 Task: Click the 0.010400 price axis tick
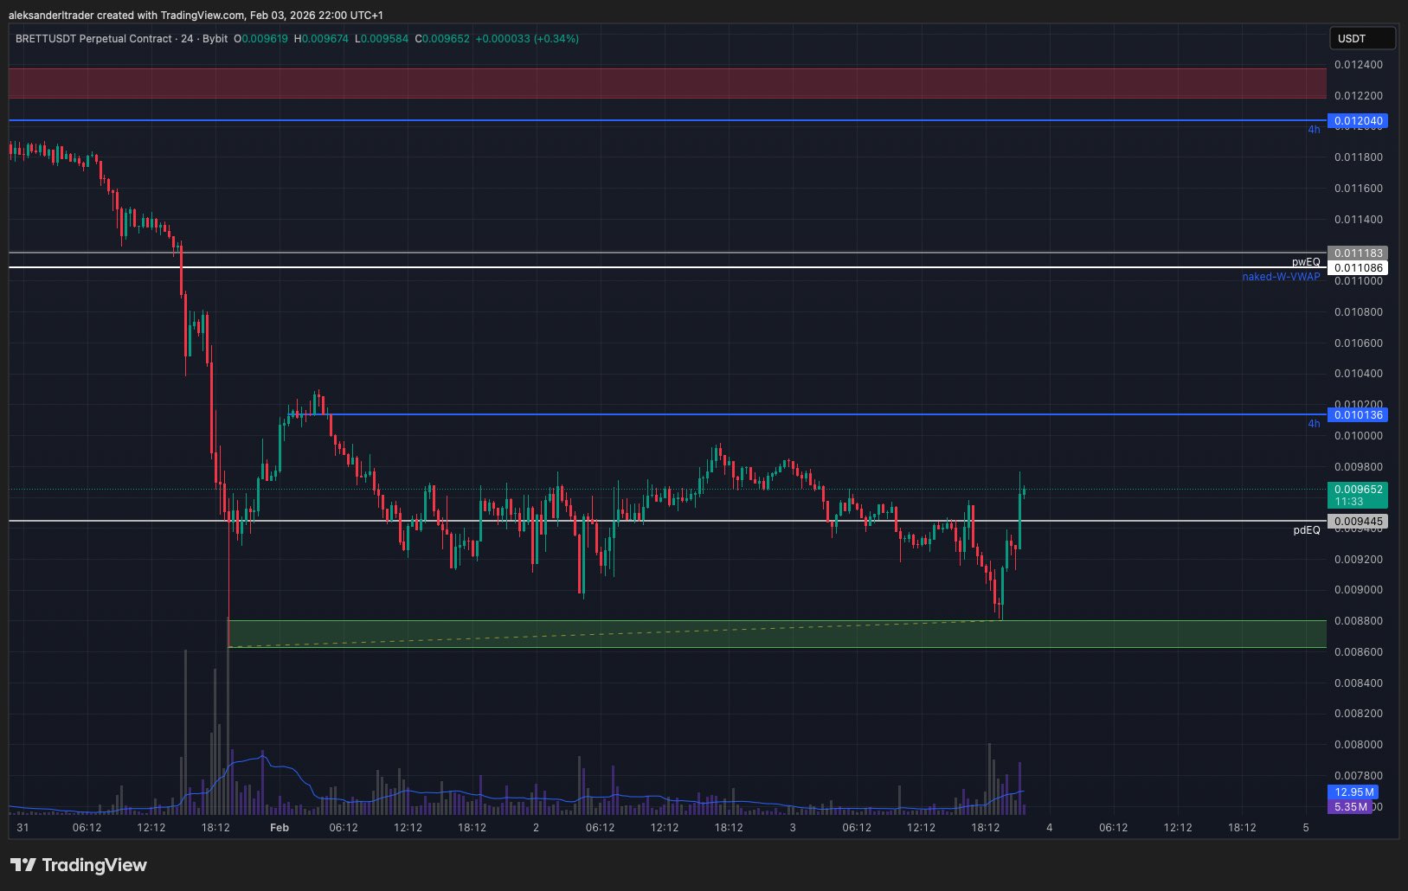(1358, 374)
